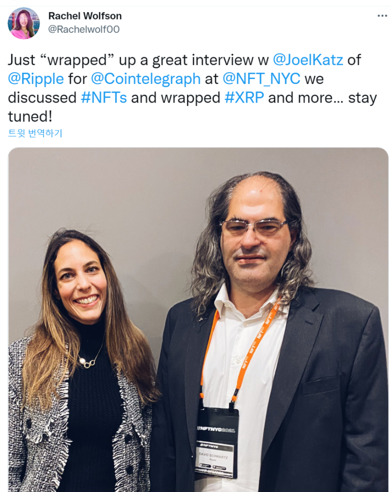Translate the tweet via 트윗 번역하기
The height and width of the screenshot is (492, 391).
click(35, 133)
